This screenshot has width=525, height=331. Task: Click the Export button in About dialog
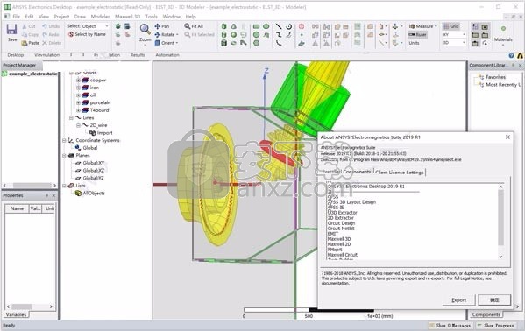pos(458,299)
